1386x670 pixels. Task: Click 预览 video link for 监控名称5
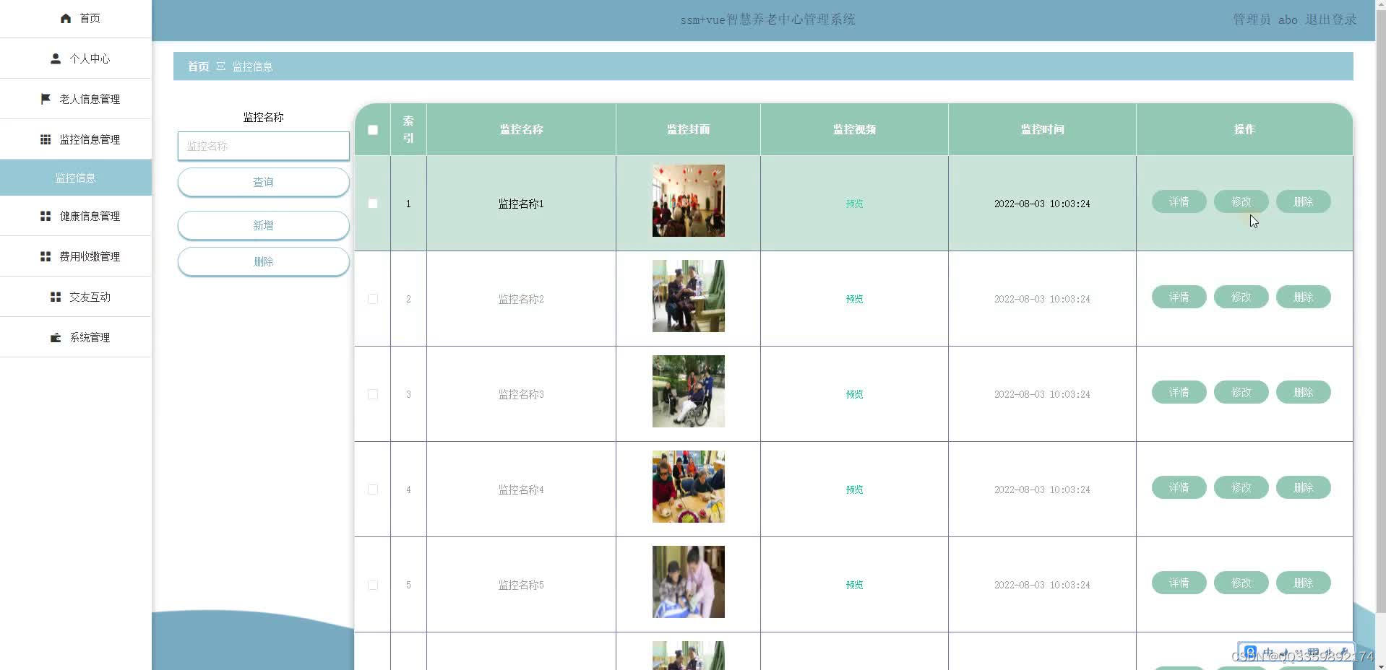[854, 585]
